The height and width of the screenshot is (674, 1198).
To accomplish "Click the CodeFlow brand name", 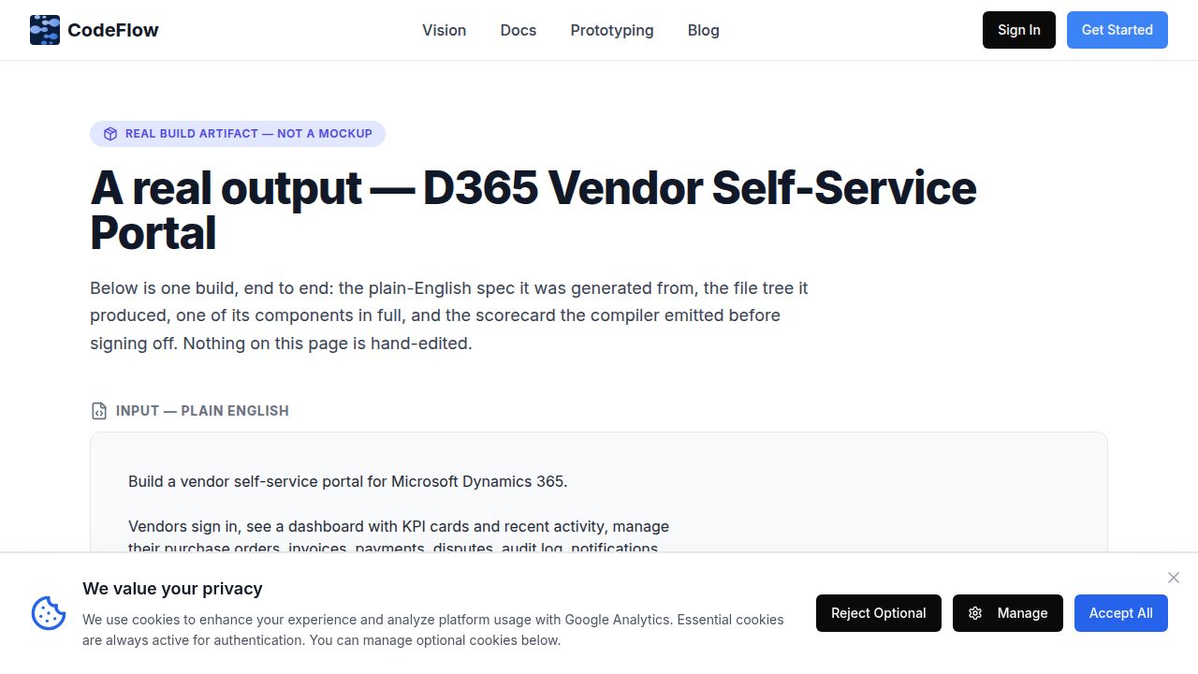I will click(x=113, y=30).
